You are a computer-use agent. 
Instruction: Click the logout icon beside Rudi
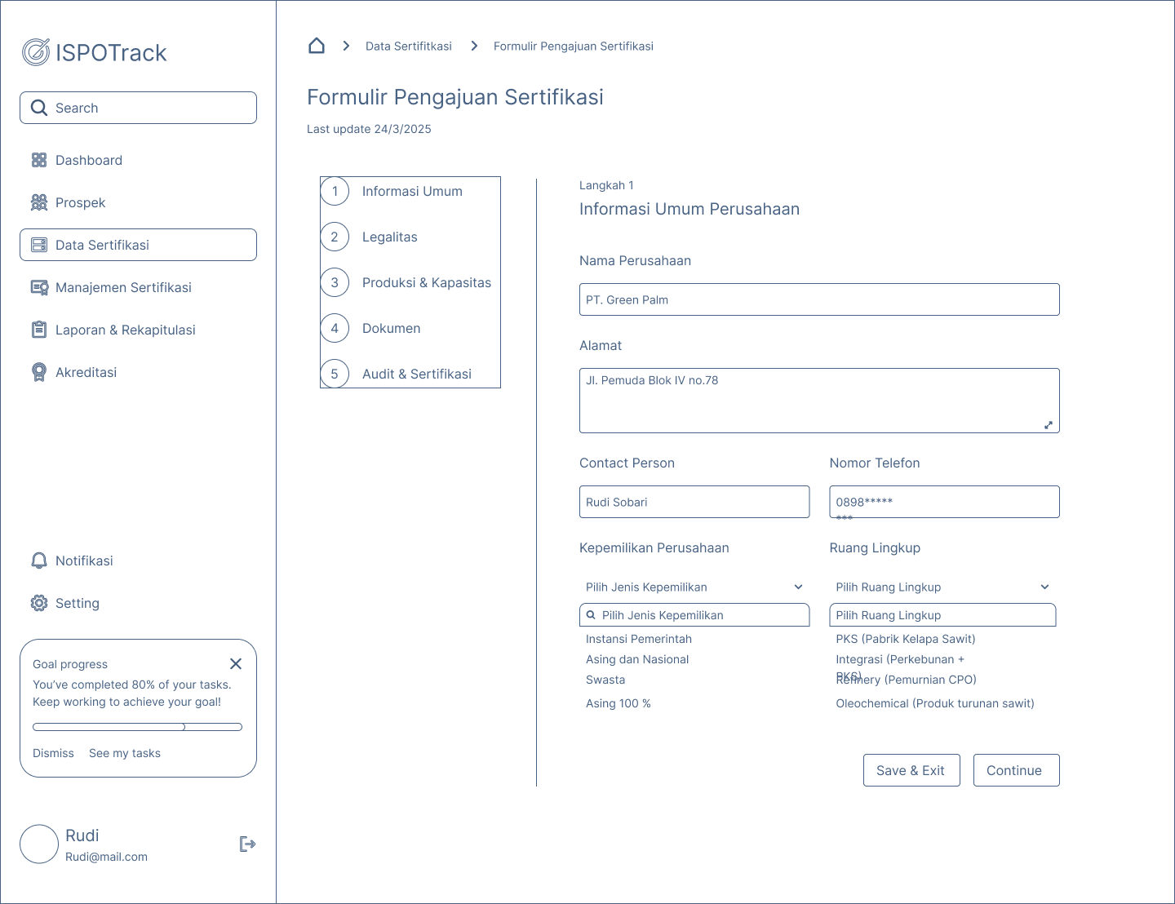247,844
